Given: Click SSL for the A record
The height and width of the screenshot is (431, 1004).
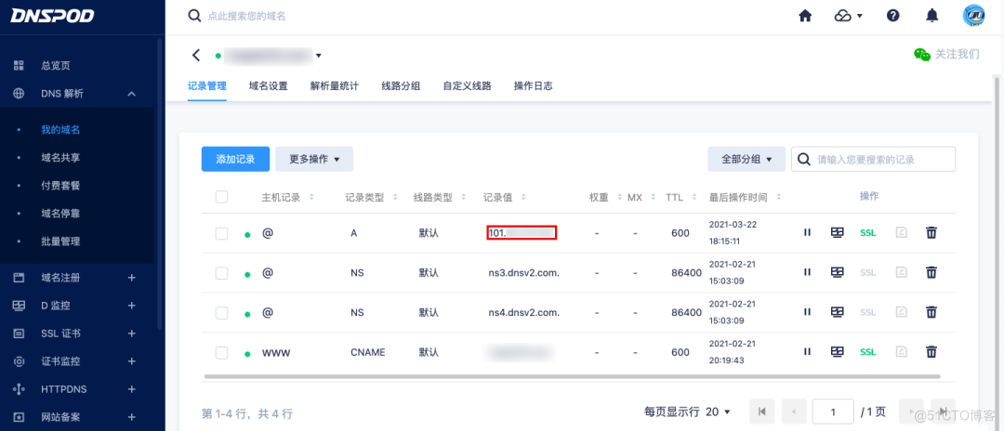Looking at the screenshot, I should click(867, 233).
